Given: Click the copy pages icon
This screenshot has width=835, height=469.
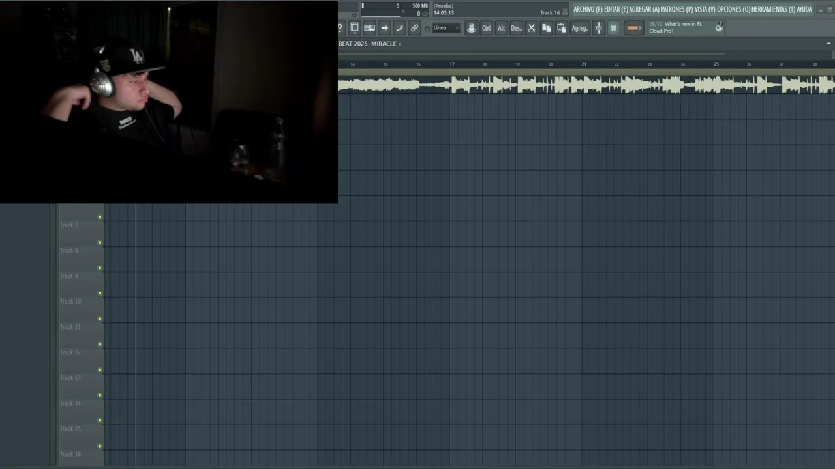Looking at the screenshot, I should coord(546,27).
